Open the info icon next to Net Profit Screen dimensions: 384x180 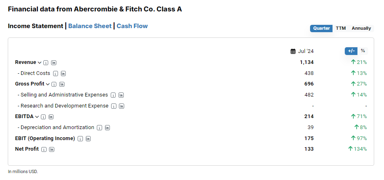[x=44, y=149]
